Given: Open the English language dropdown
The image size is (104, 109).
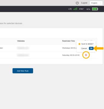Looking at the screenshot, I should point(96,3).
